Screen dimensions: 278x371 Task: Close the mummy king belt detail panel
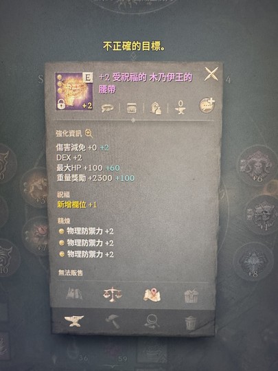point(211,74)
